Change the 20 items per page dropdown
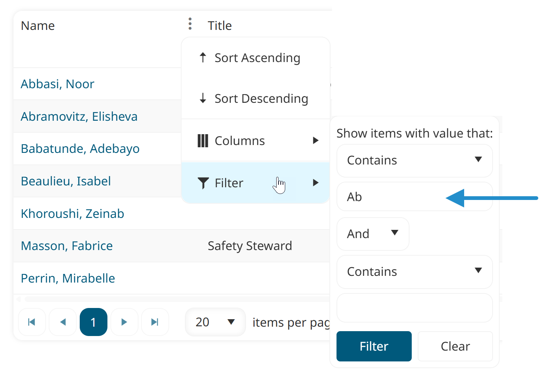The image size is (542, 379). [x=215, y=322]
